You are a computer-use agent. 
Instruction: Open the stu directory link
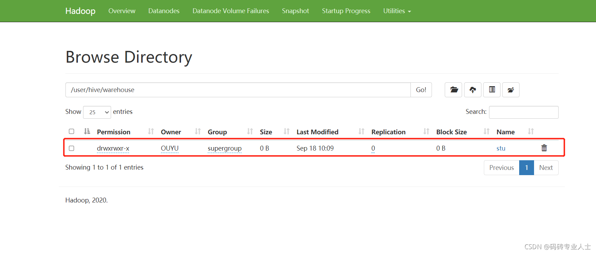click(x=501, y=148)
